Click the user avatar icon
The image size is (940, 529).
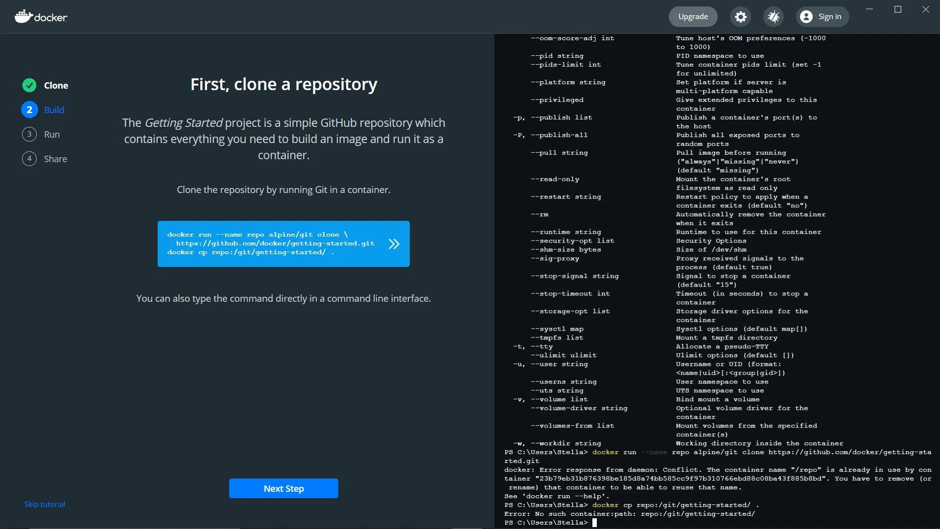tap(806, 17)
